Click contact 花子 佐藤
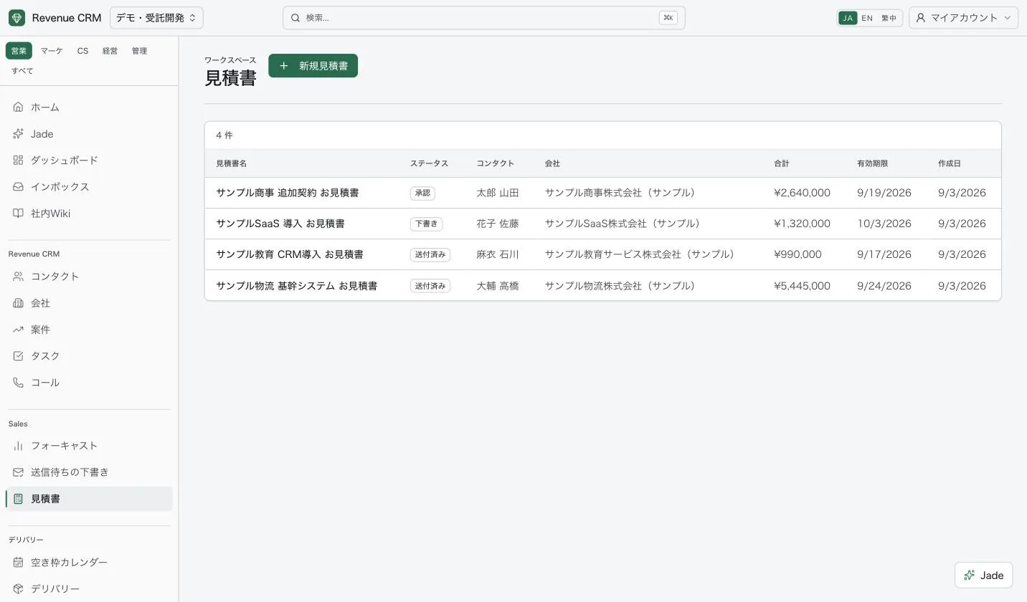 tap(498, 224)
